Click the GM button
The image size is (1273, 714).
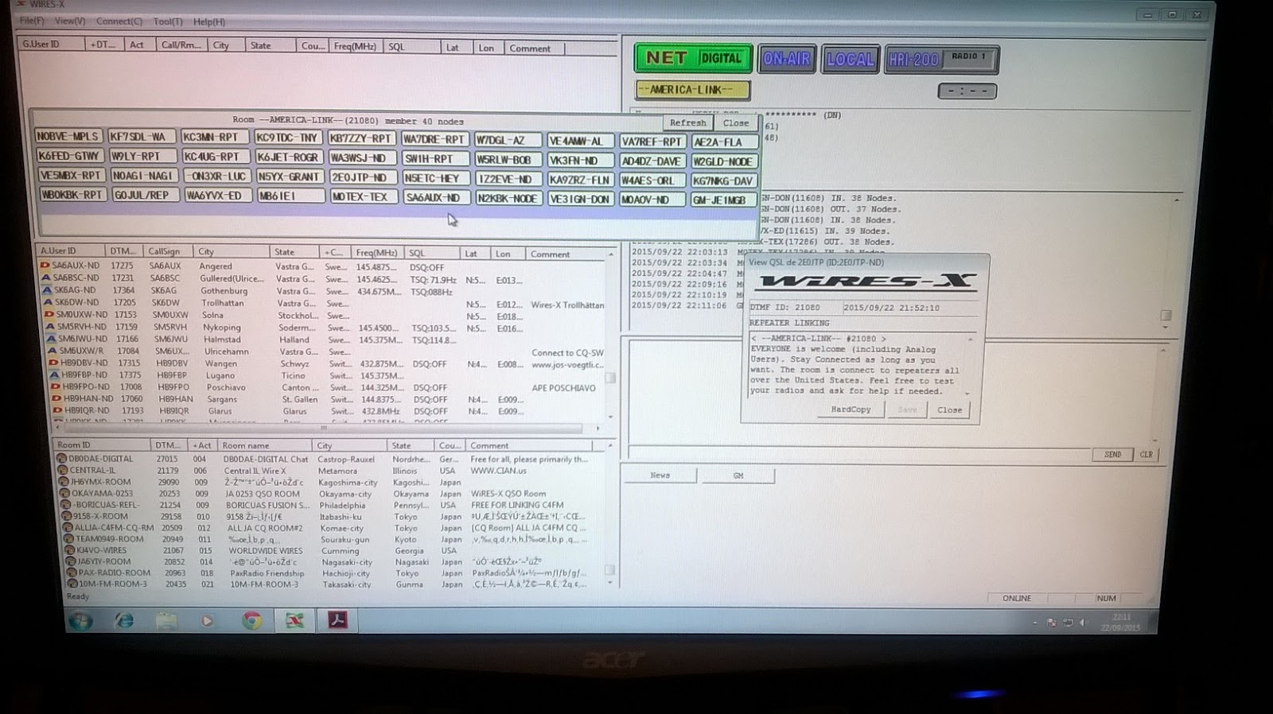coord(738,476)
